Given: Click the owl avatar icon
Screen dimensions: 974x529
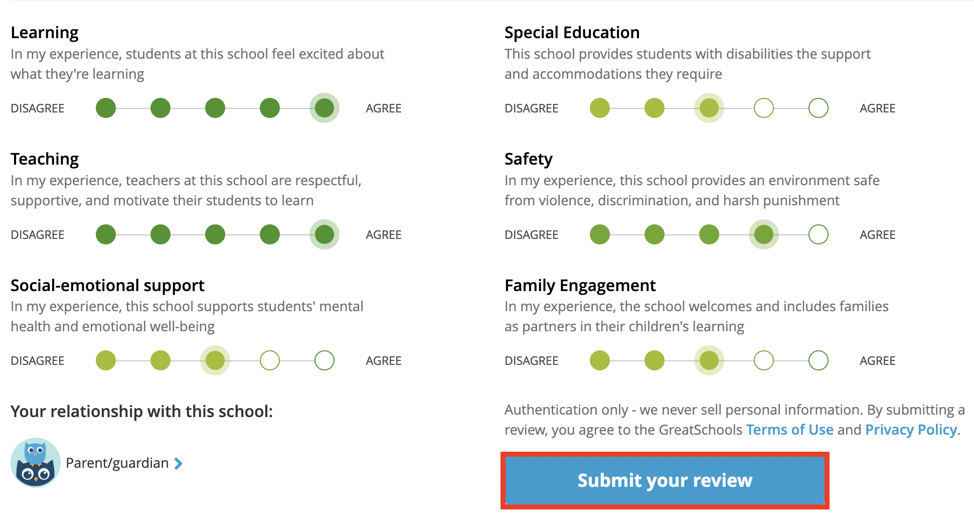Looking at the screenshot, I should tap(36, 462).
